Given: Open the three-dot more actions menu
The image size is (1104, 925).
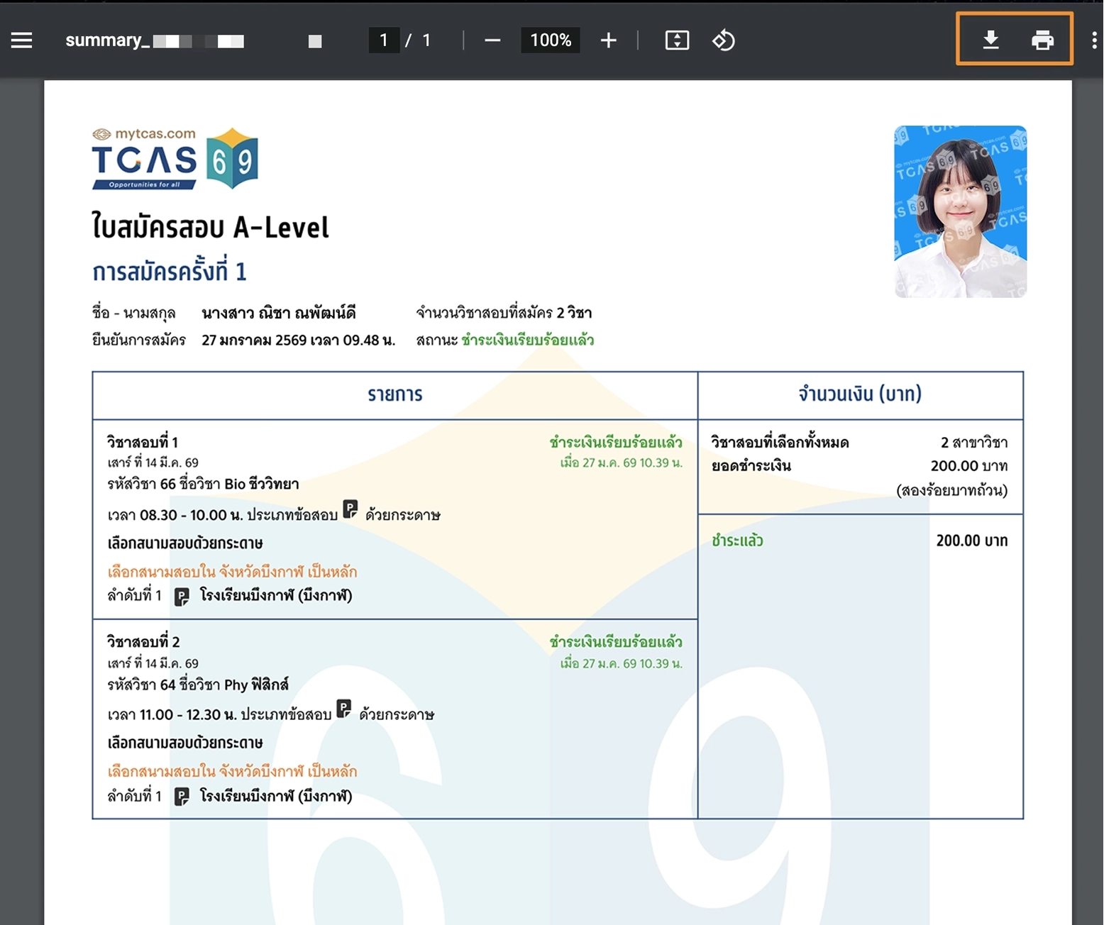Looking at the screenshot, I should pos(1094,40).
